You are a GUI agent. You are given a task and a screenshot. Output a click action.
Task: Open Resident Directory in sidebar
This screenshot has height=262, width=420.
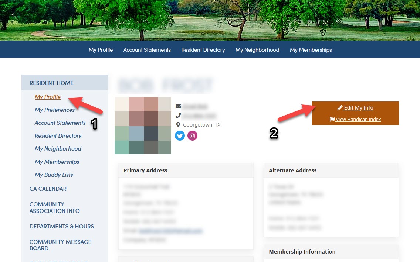(58, 136)
